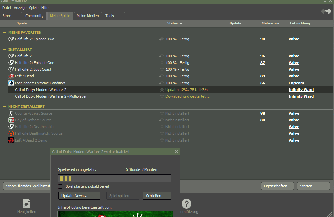The image size is (334, 217).
Task: Collapse the MEINE FAVORITEN section
Action: [4, 32]
